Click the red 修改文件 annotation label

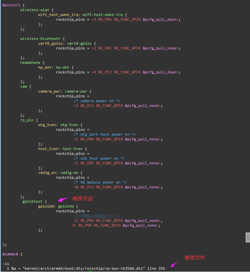[x=195, y=258]
